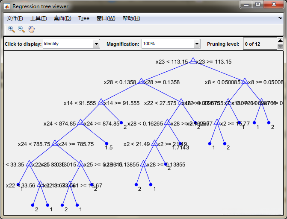Open the 帮助(H) menu
Viewport: 287px width, 219px height.
[131, 18]
